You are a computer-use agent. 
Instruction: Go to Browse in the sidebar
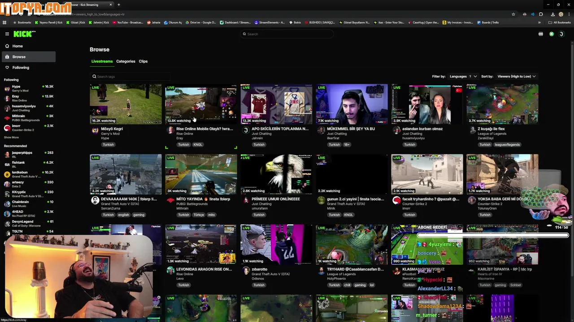point(29,57)
